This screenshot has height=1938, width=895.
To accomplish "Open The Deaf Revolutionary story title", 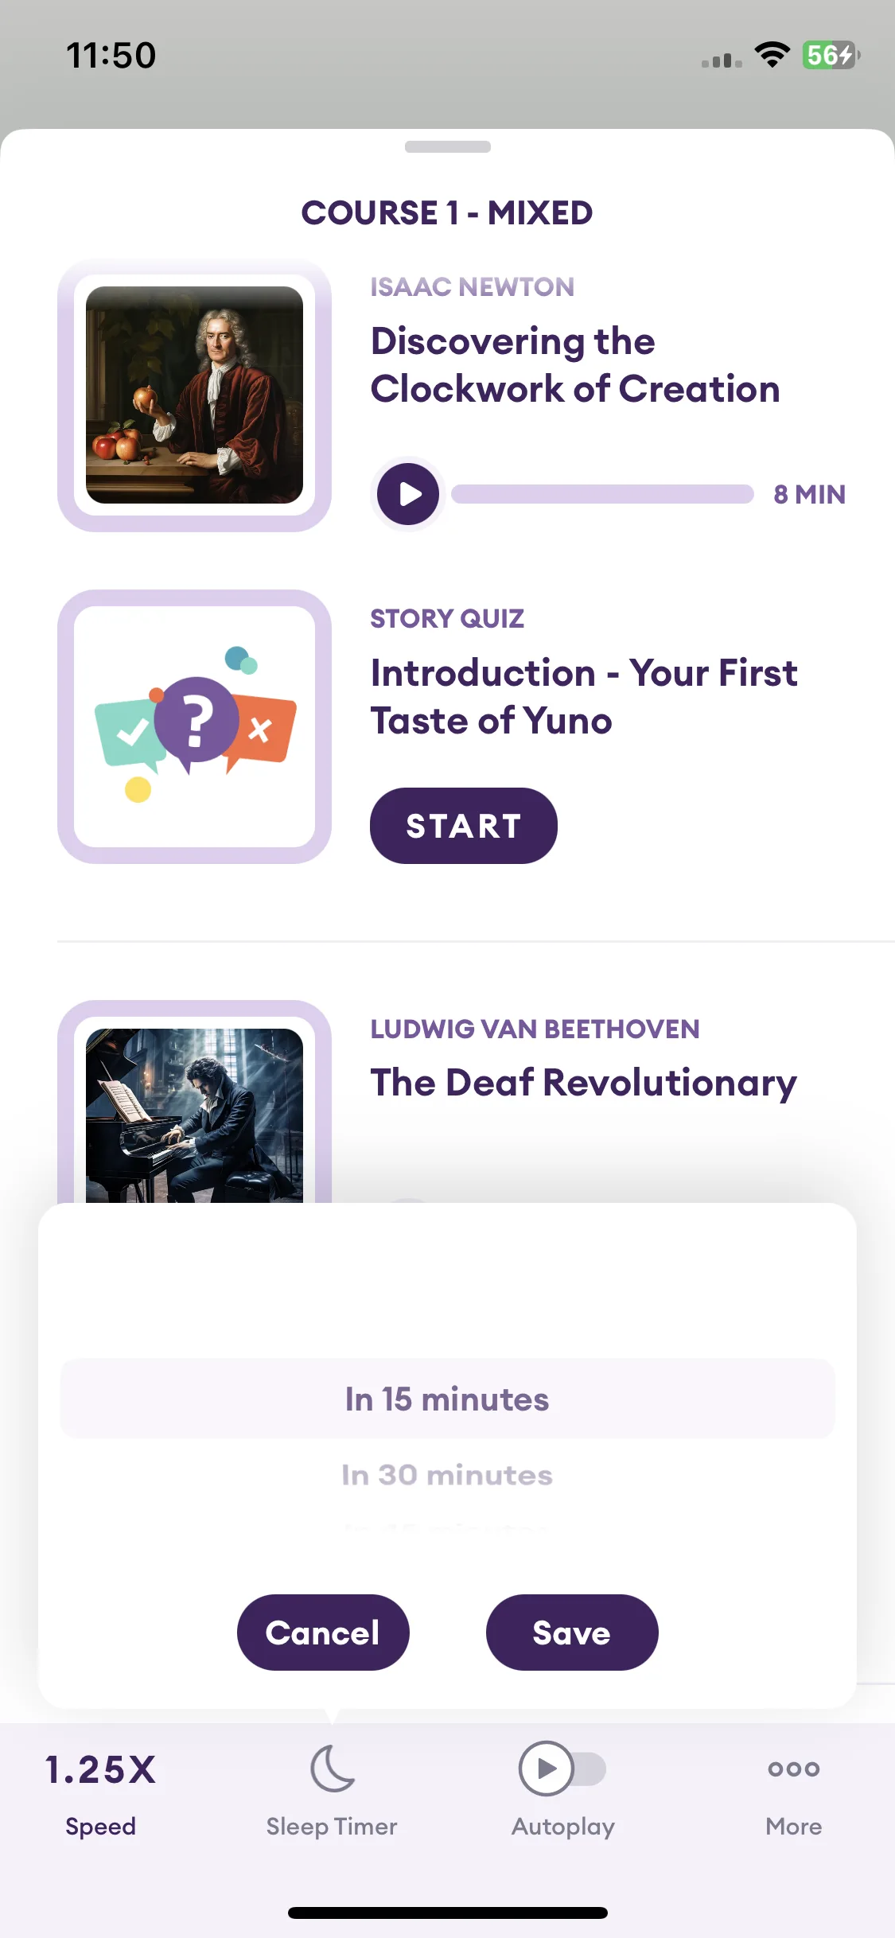I will click(x=583, y=1083).
